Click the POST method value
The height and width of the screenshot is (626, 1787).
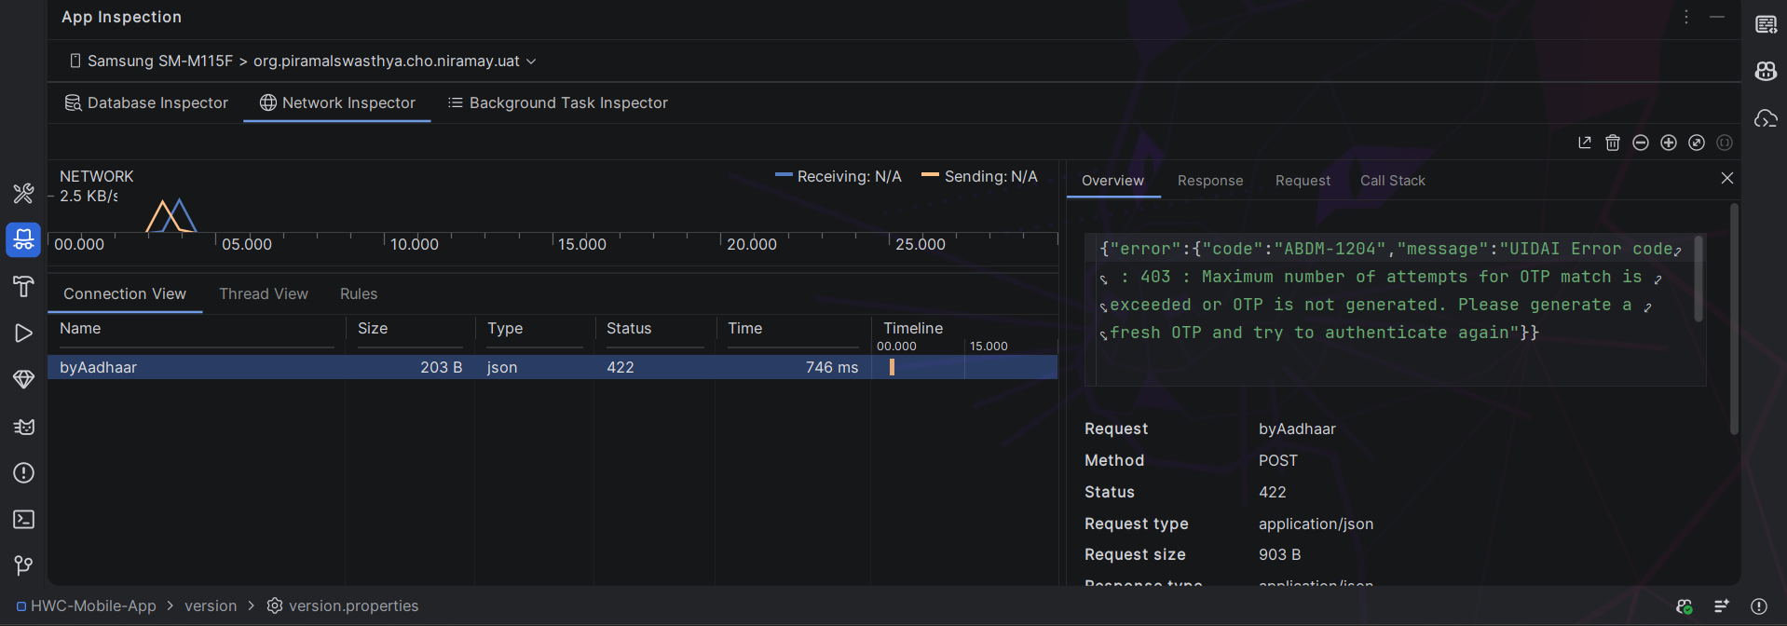[1278, 460]
